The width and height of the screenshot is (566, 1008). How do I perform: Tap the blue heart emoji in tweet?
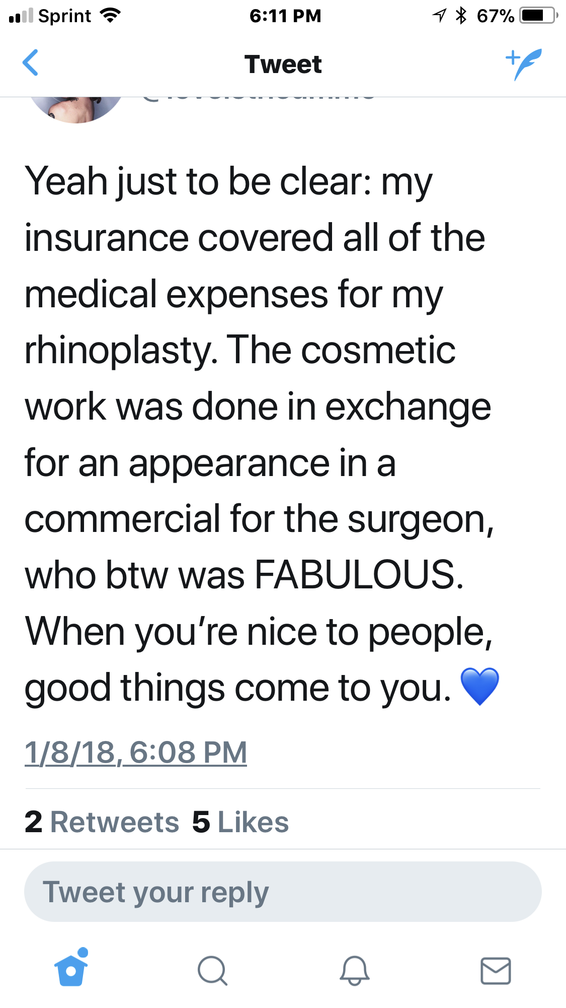(479, 687)
